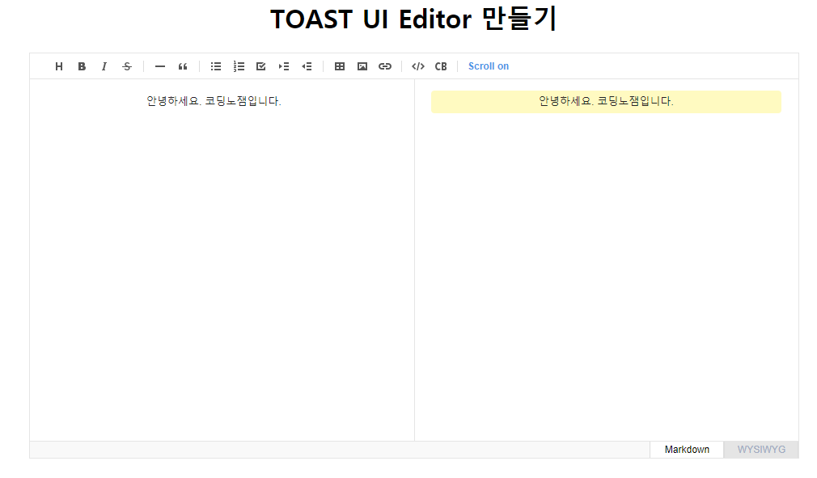Insert a blockquote

[x=183, y=66]
